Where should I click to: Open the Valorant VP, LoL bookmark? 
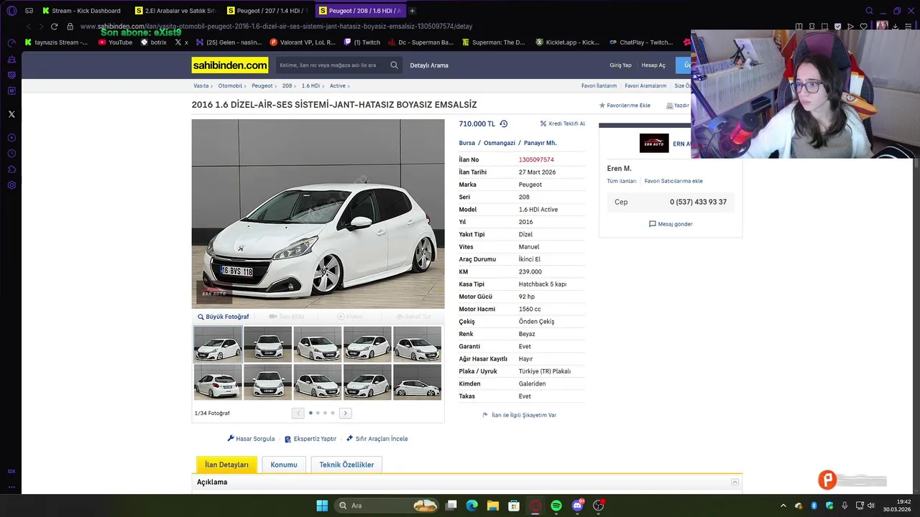point(303,42)
